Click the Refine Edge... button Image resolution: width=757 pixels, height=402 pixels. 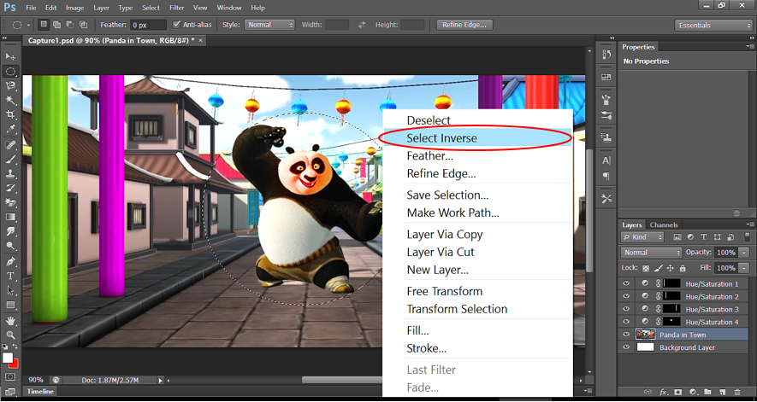coord(464,25)
